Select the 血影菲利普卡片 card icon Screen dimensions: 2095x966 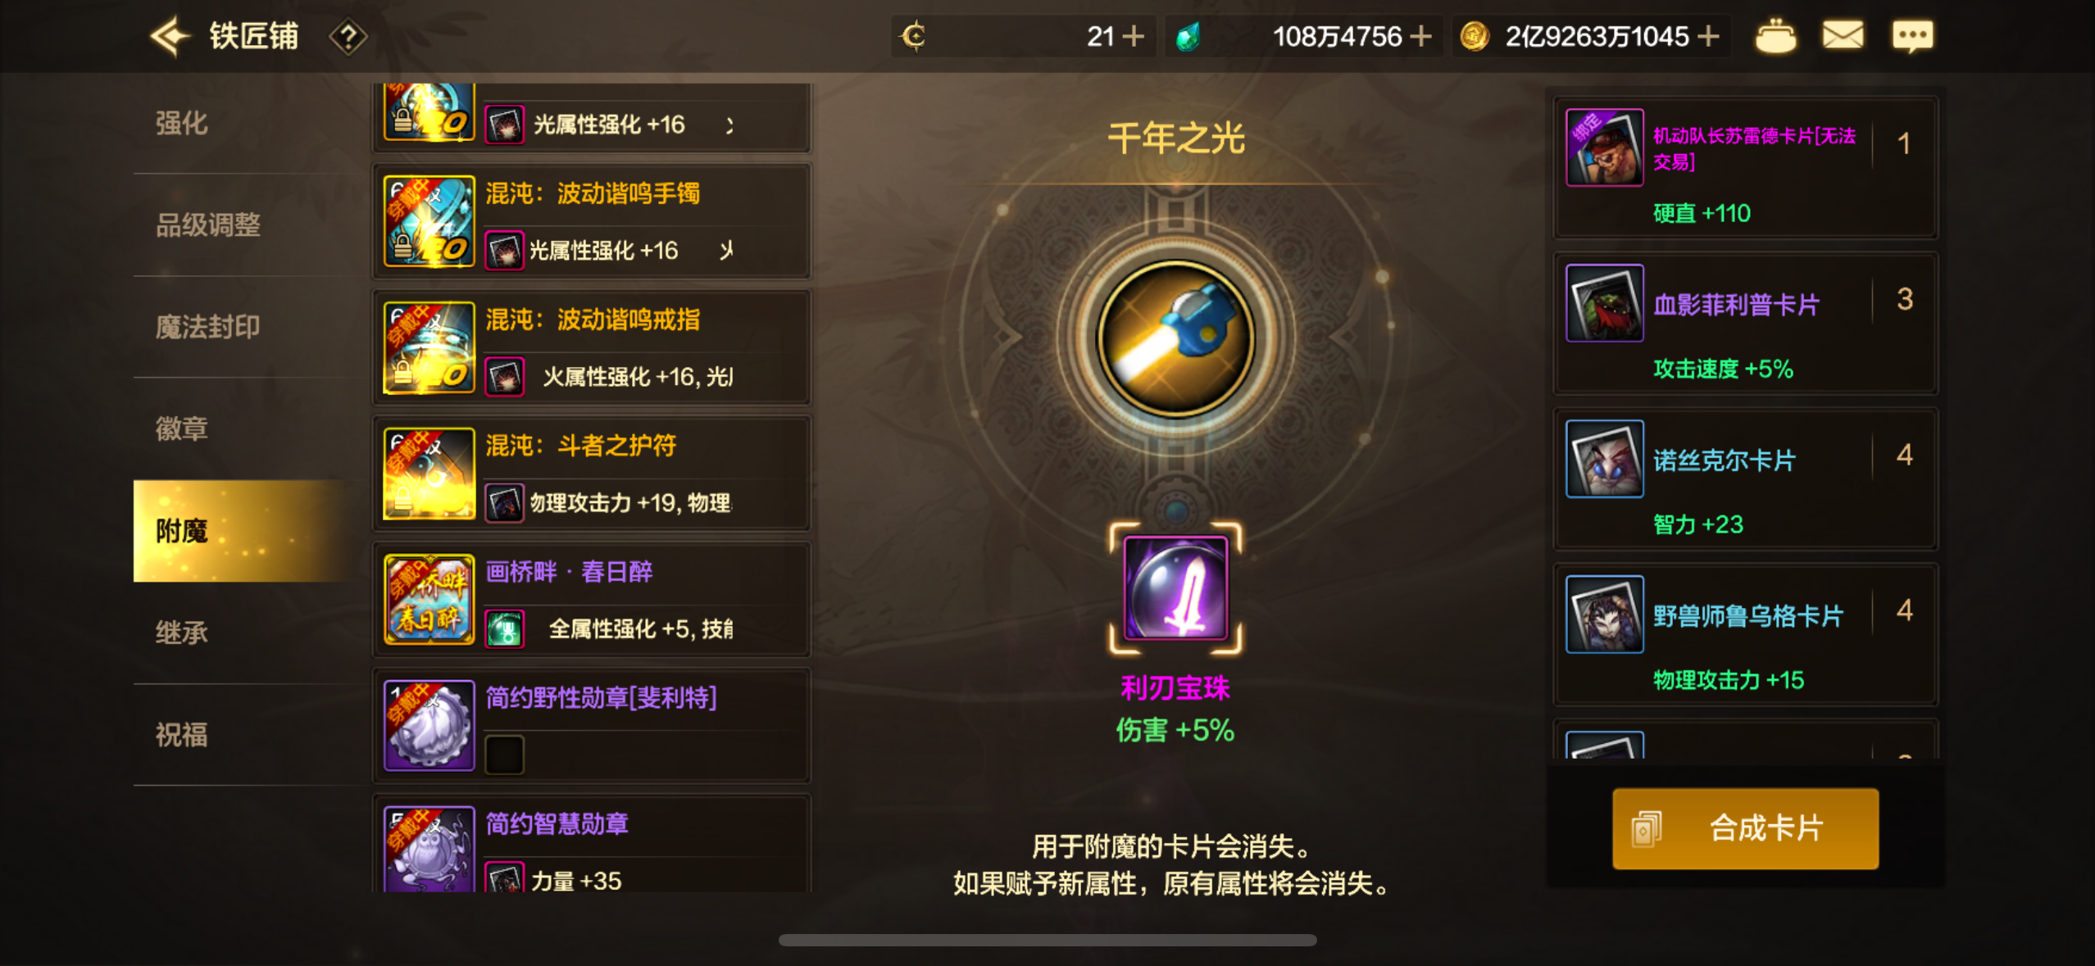tap(1605, 302)
